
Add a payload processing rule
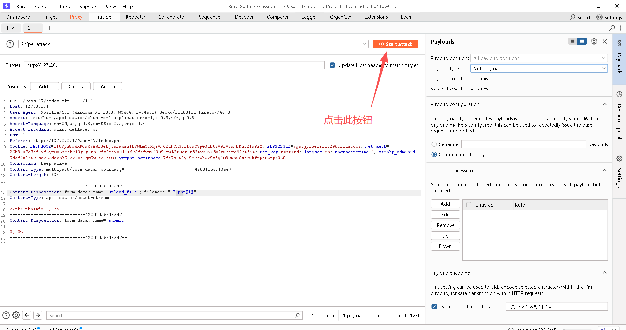click(445, 204)
